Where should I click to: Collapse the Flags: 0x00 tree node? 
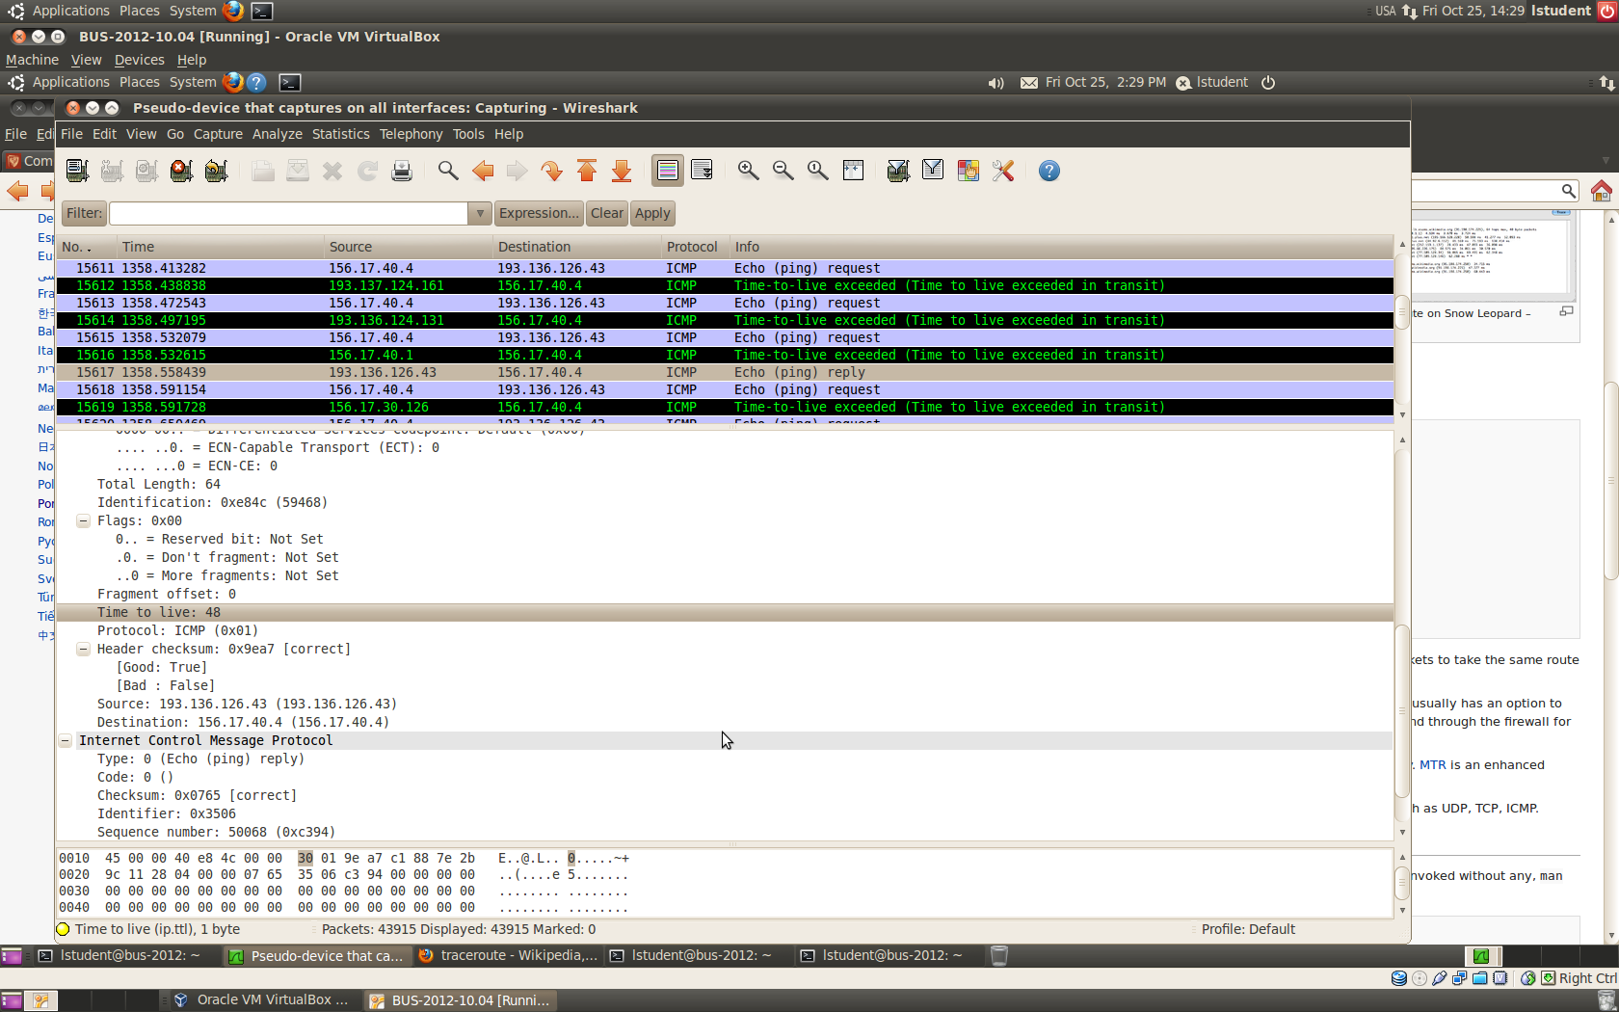point(84,521)
